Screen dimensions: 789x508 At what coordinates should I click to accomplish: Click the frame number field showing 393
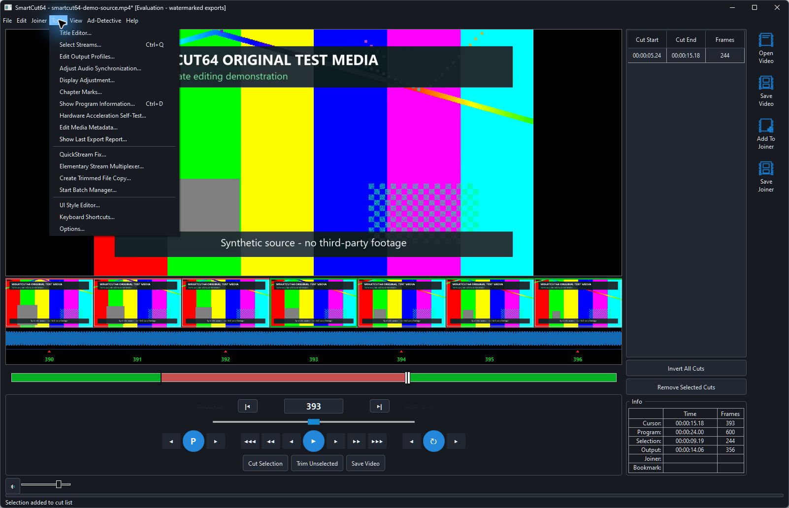click(314, 406)
